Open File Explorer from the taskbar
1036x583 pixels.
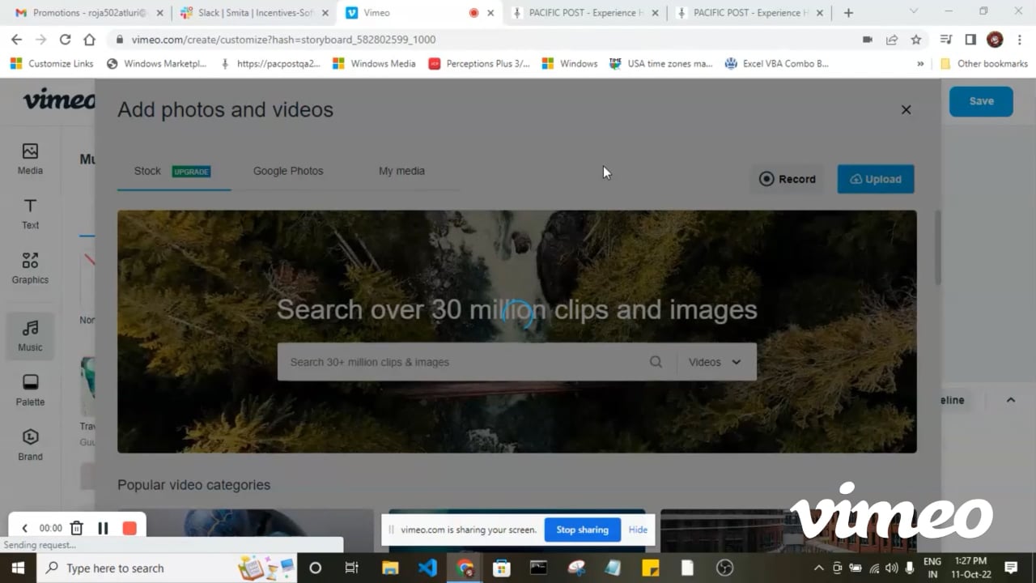[390, 568]
